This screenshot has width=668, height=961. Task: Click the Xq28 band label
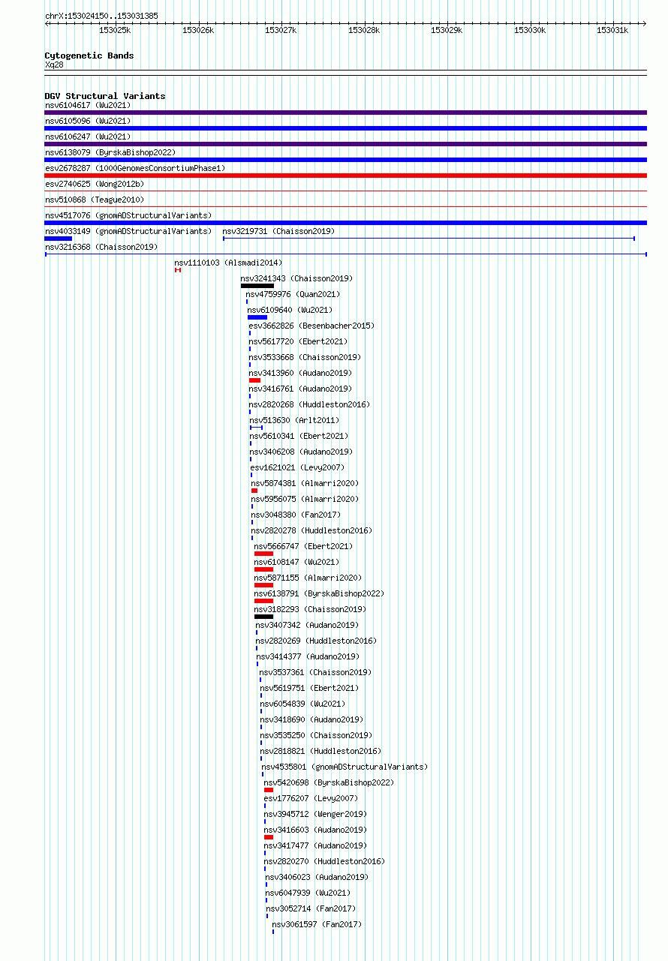click(x=54, y=65)
